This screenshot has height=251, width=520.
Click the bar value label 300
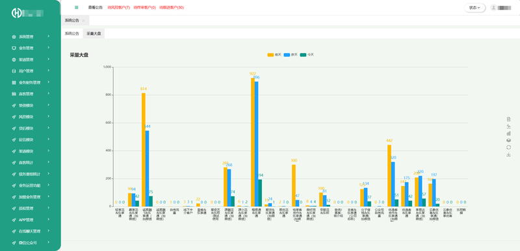(294, 160)
